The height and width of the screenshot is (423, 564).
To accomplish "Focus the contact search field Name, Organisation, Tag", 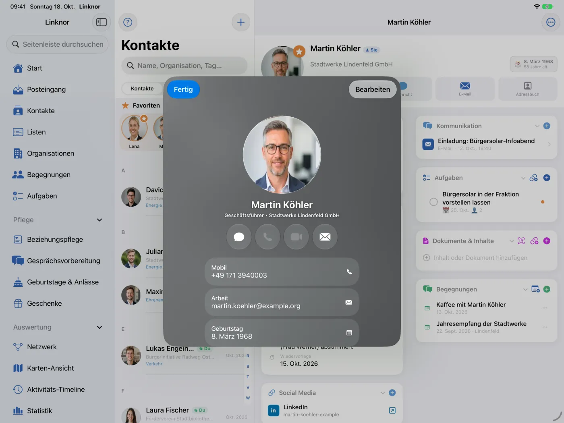I will pos(185,66).
